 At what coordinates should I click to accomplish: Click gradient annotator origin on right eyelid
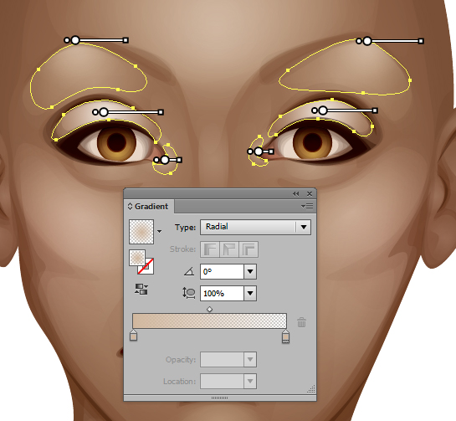[323, 110]
